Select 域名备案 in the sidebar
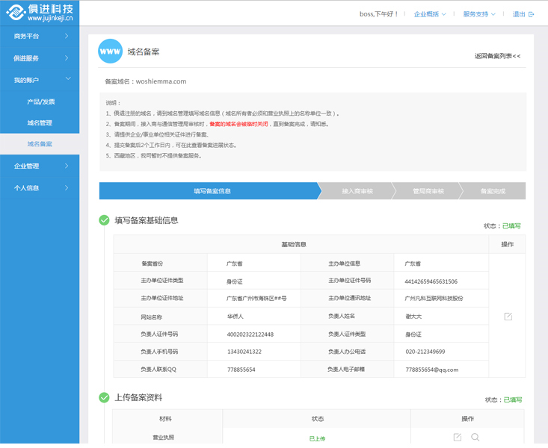This screenshot has height=448, width=548. click(40, 143)
